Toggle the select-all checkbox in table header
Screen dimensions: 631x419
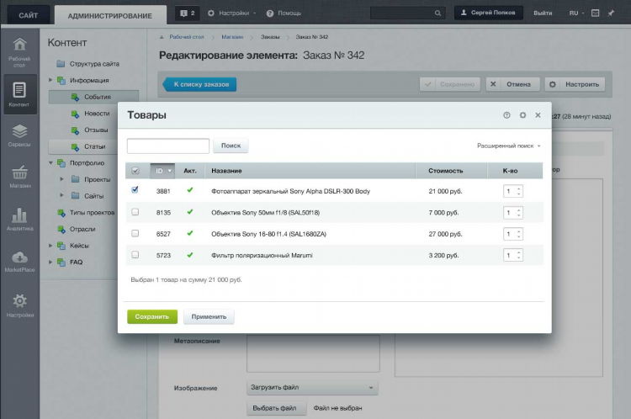click(x=135, y=171)
